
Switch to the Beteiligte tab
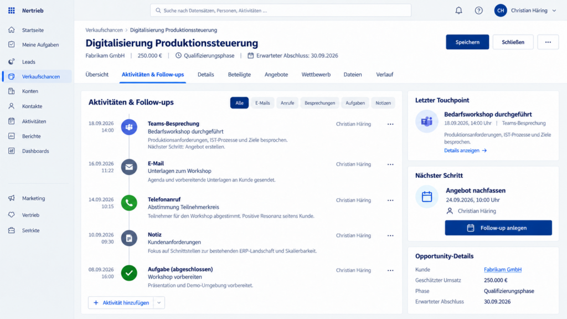(x=239, y=75)
